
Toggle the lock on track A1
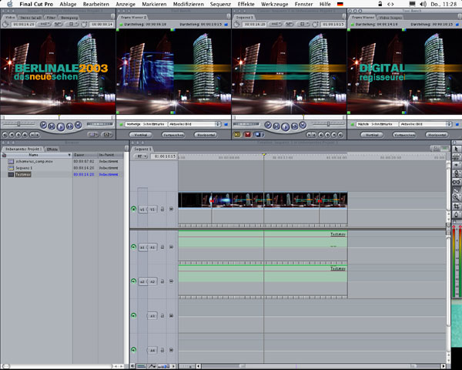162,247
